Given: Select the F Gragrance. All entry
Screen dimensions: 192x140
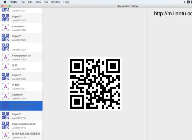Looking at the screenshot, I should pyautogui.click(x=21, y=57).
